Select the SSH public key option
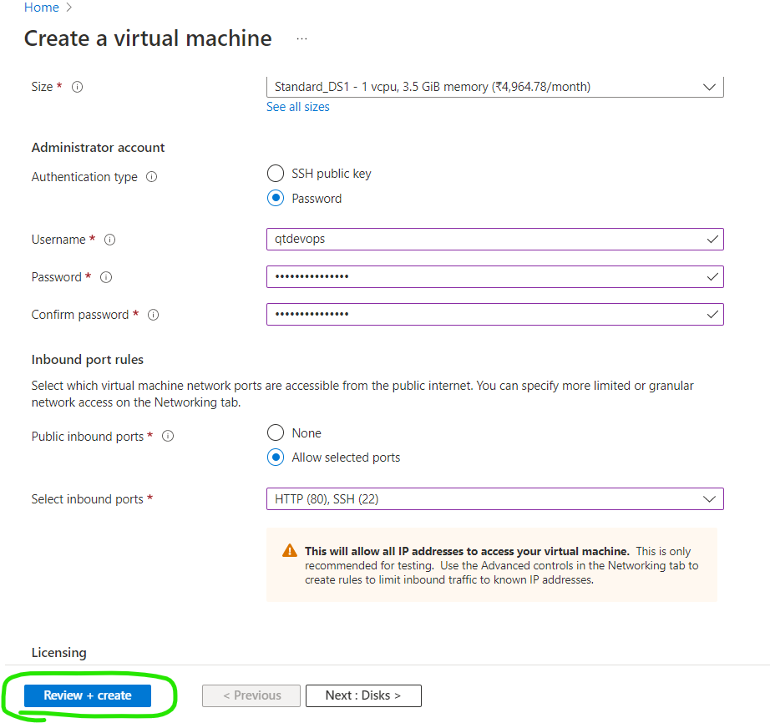770x723 pixels. (275, 173)
